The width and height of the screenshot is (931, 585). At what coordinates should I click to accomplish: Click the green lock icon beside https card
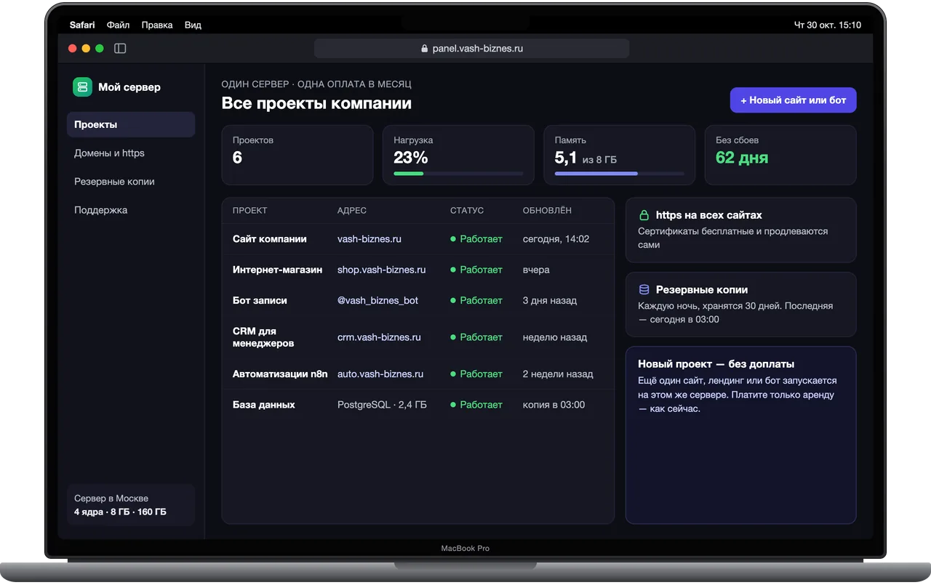click(x=644, y=215)
